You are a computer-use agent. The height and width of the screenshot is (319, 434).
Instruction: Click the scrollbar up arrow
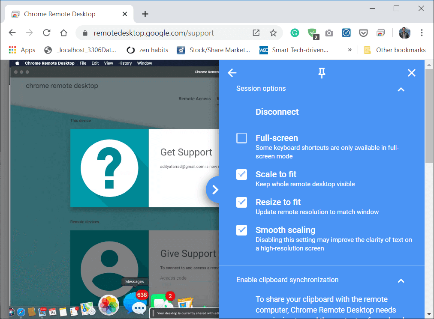429,65
